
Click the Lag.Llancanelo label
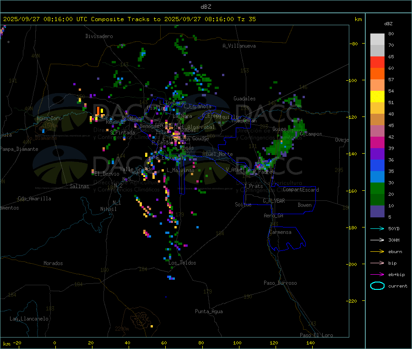[29, 319]
